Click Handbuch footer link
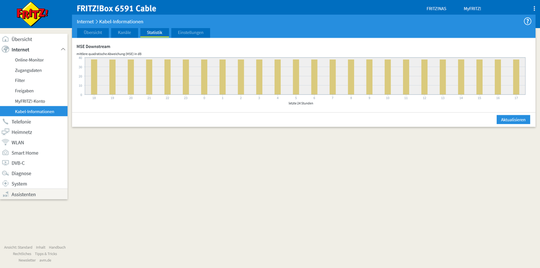The height and width of the screenshot is (268, 540). pos(57,248)
